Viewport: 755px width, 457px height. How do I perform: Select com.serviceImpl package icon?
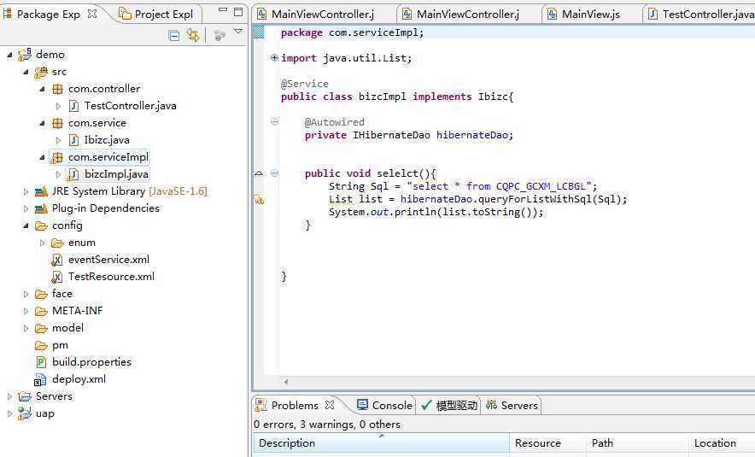[x=57, y=157]
